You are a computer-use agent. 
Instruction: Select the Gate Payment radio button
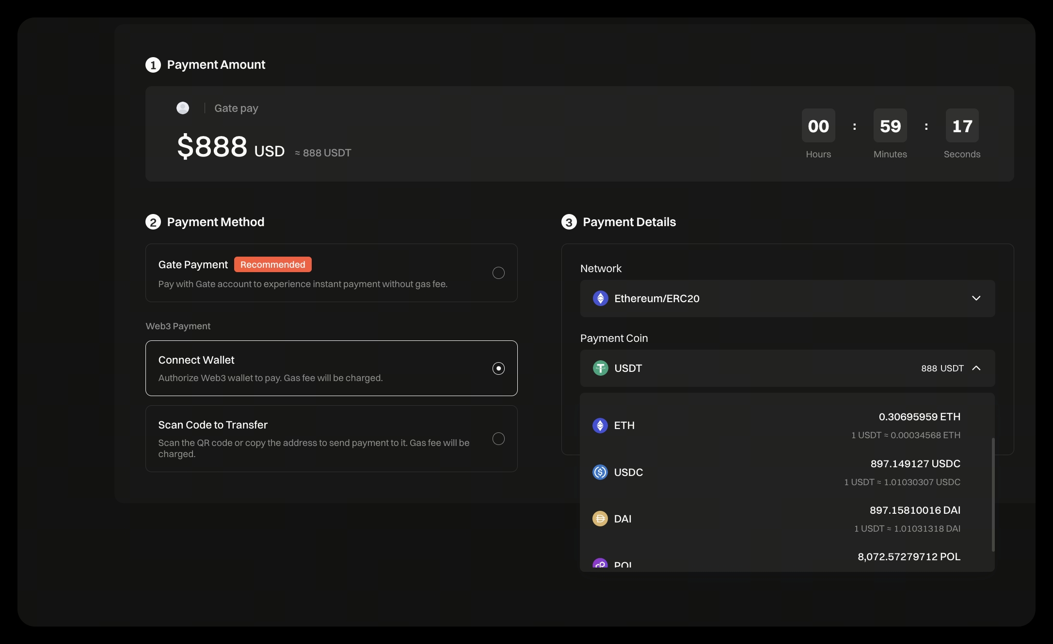[498, 273]
